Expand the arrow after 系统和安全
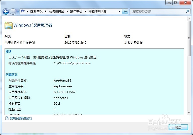 67,11
